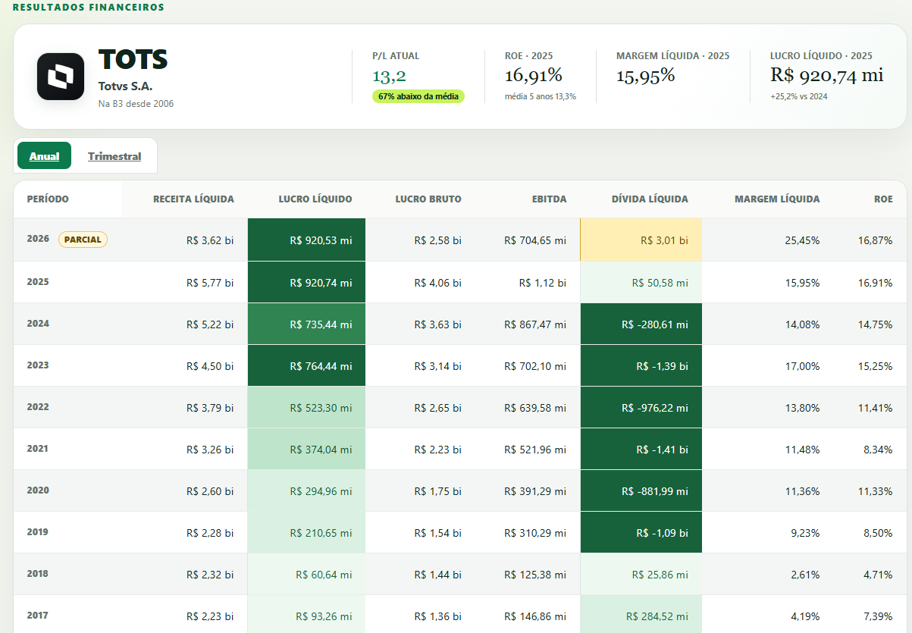912x633 pixels.
Task: Click the Totvs company logo icon
Action: pos(61,77)
